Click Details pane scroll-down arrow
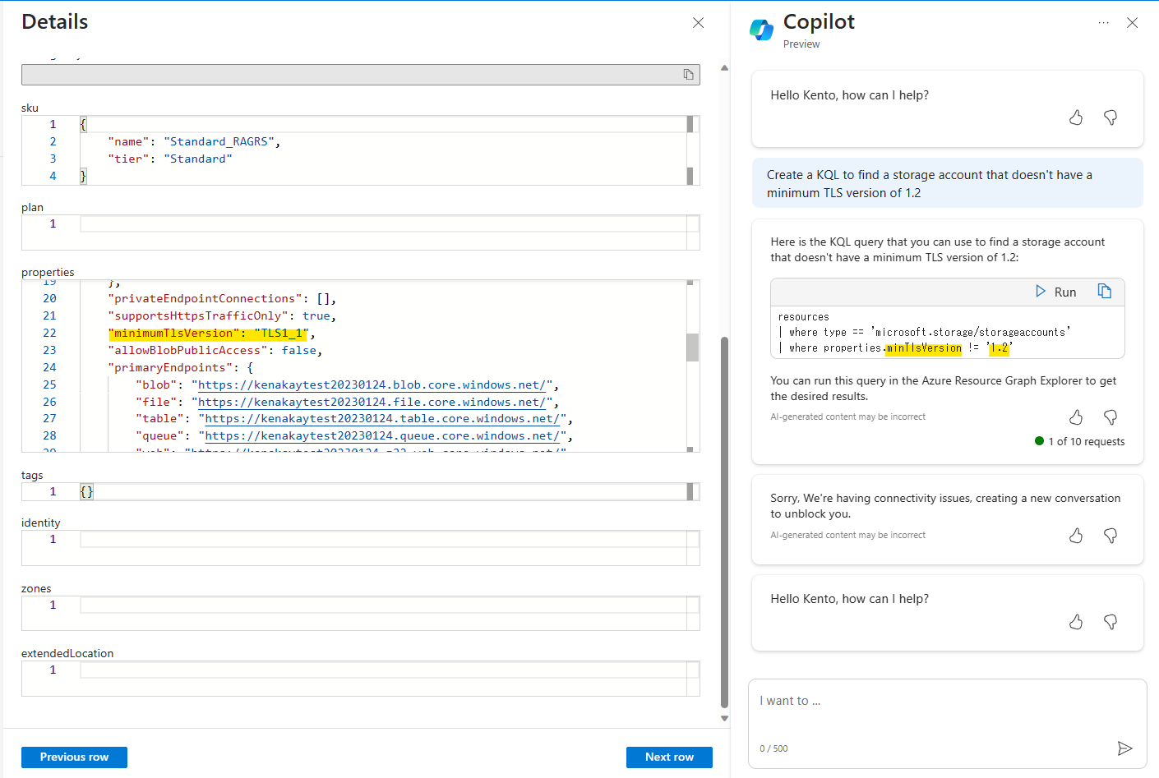 tap(724, 718)
